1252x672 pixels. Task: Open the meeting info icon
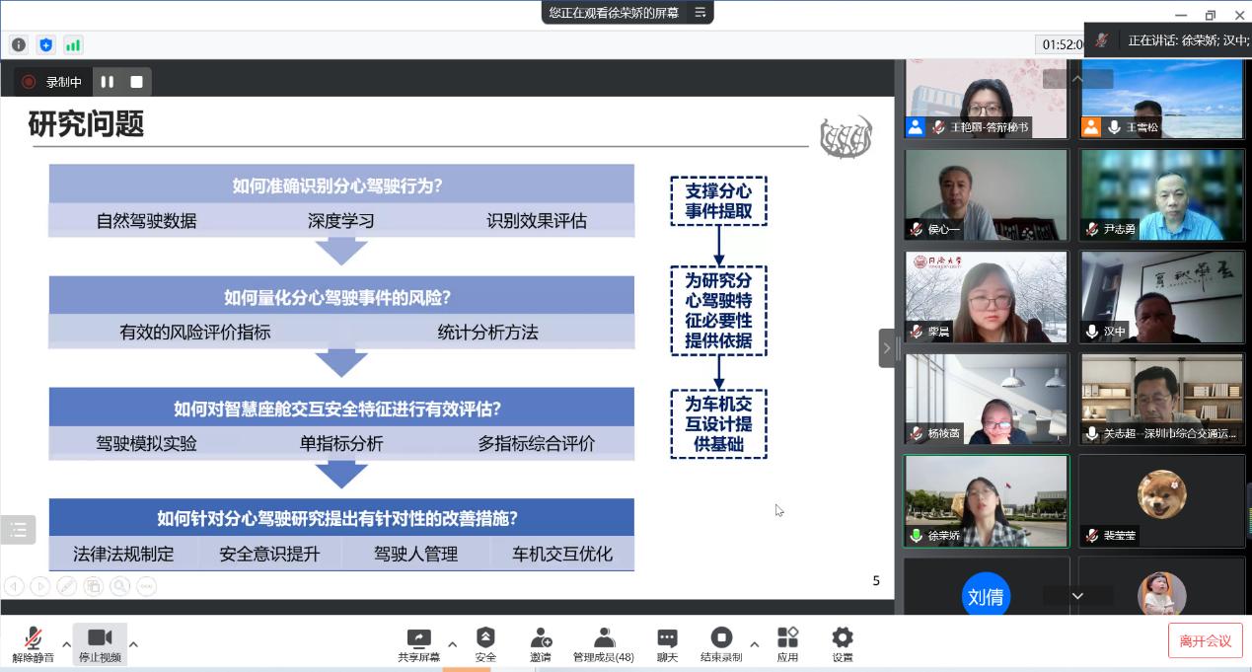(x=18, y=44)
